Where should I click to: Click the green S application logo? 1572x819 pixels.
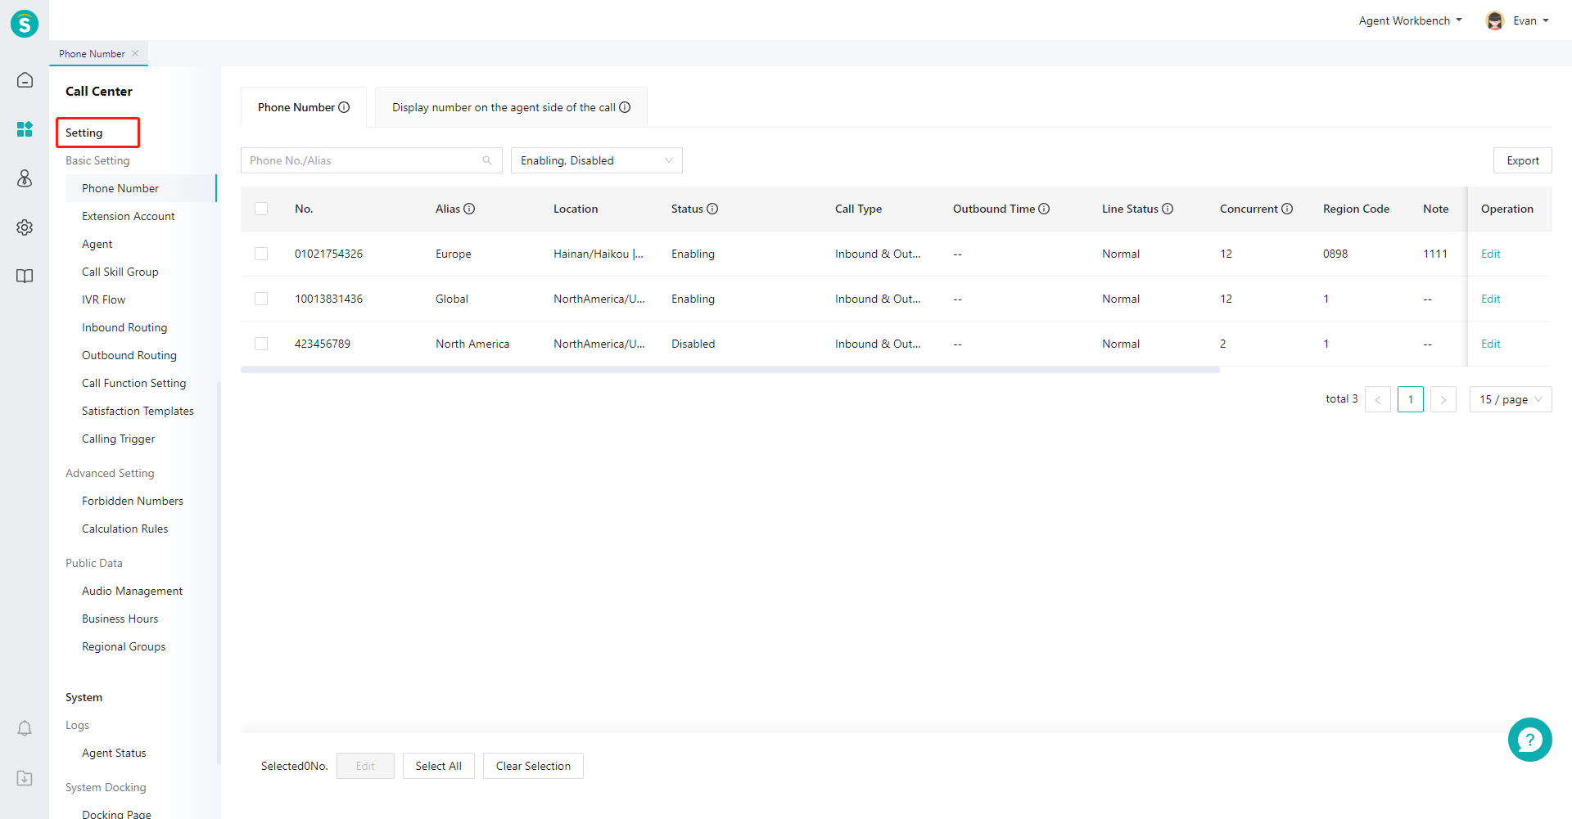coord(25,24)
